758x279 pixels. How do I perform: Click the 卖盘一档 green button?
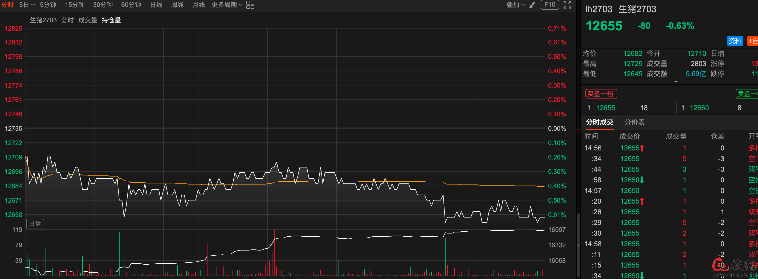(x=747, y=94)
